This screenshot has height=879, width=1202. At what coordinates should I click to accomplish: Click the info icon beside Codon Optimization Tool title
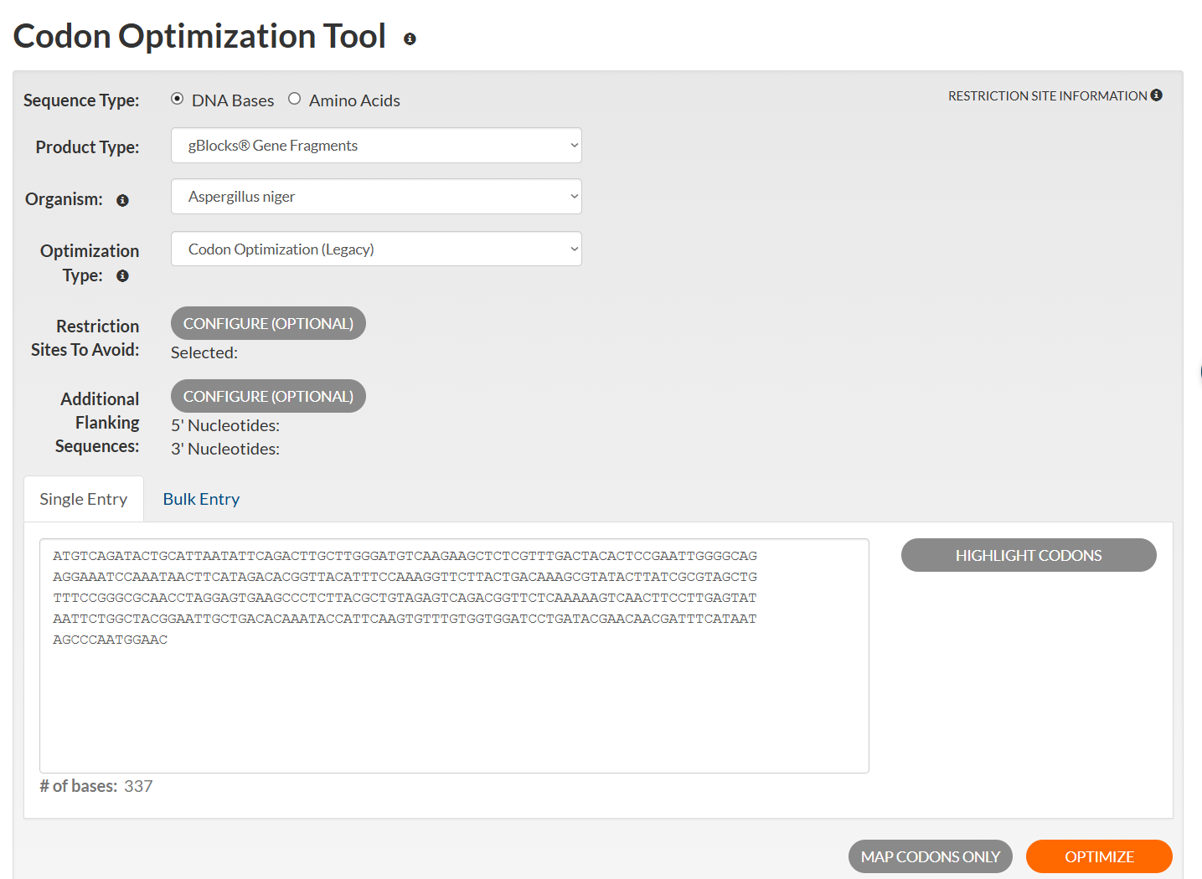point(410,39)
